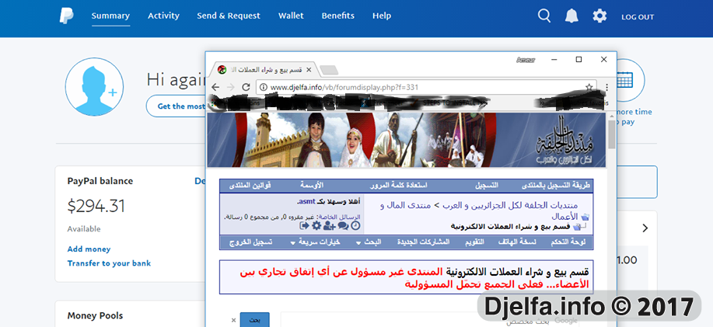Click طريقة التسجيل بالمنتدى link

[x=555, y=186]
